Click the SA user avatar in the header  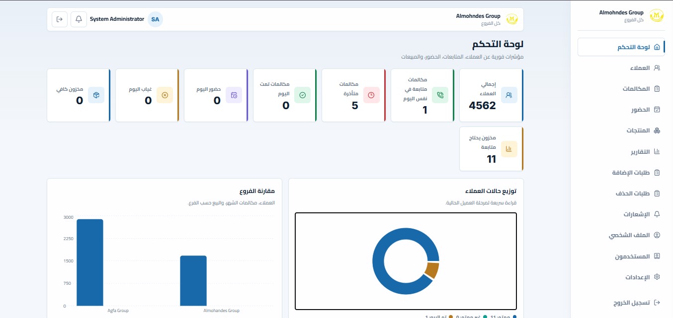click(155, 19)
